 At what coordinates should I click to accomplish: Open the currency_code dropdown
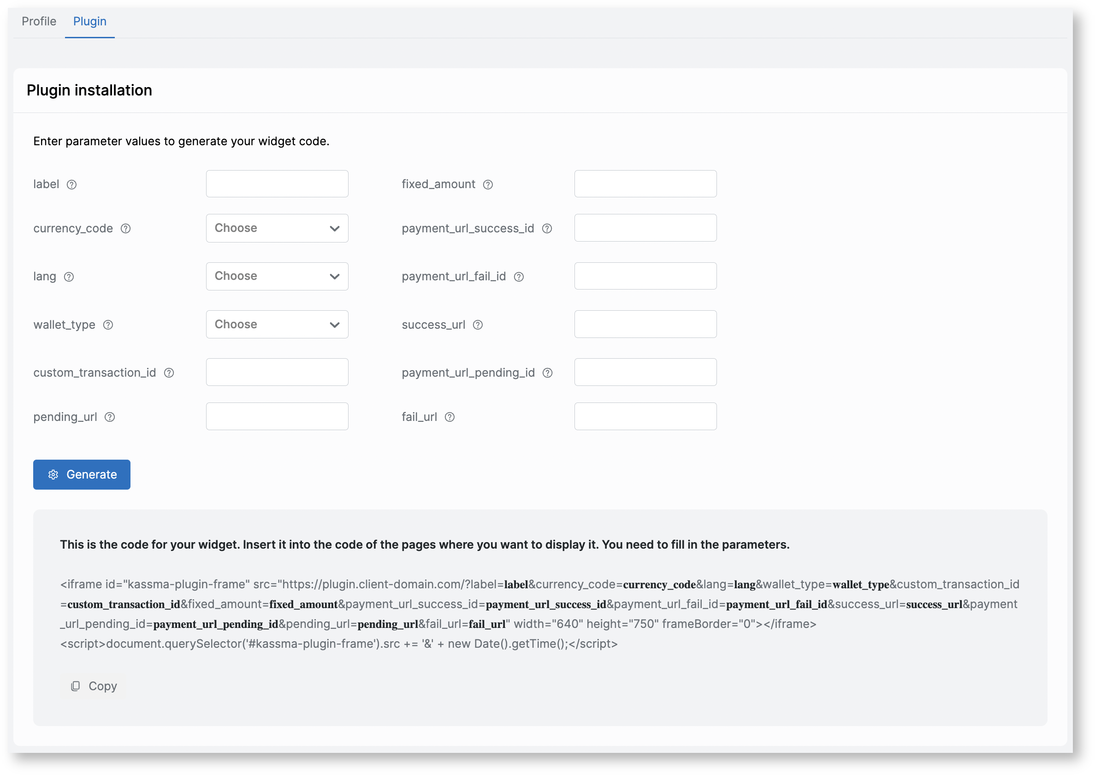277,228
